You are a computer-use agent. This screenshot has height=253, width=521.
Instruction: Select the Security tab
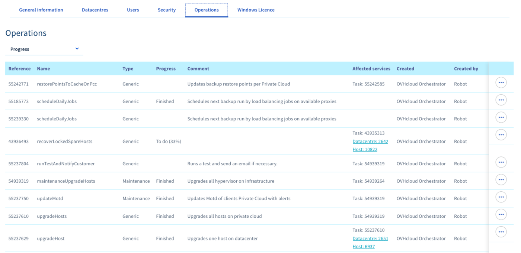point(166,10)
